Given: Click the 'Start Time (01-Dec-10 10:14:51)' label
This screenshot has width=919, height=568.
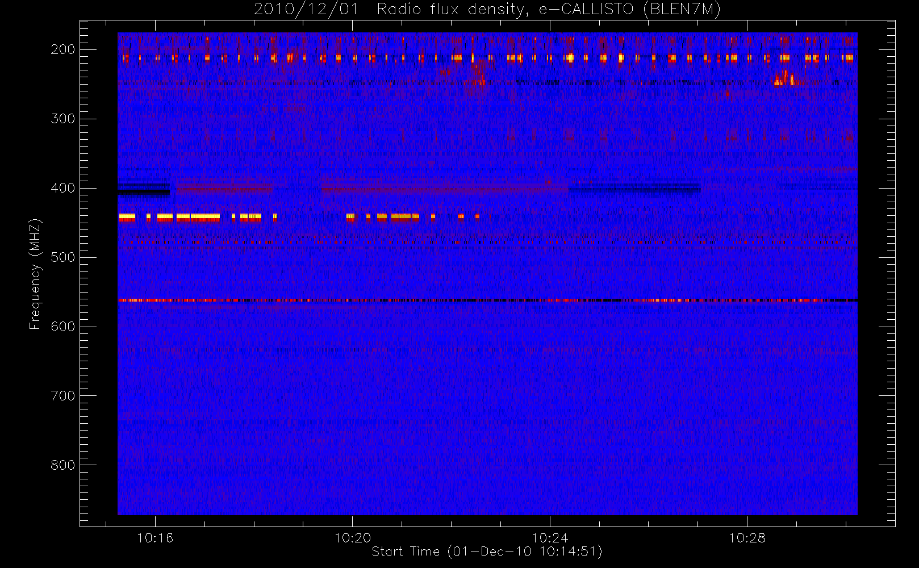Looking at the screenshot, I should (x=487, y=552).
